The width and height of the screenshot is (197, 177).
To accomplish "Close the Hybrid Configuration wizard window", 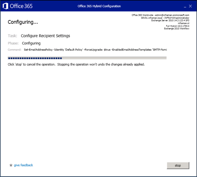I will (x=190, y=6).
